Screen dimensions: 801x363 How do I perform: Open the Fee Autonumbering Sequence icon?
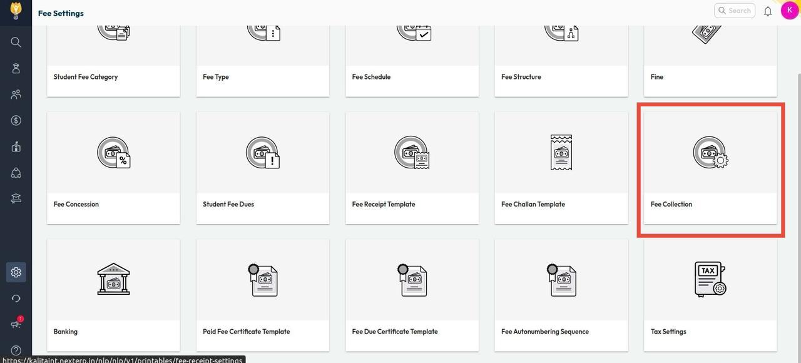click(x=561, y=280)
